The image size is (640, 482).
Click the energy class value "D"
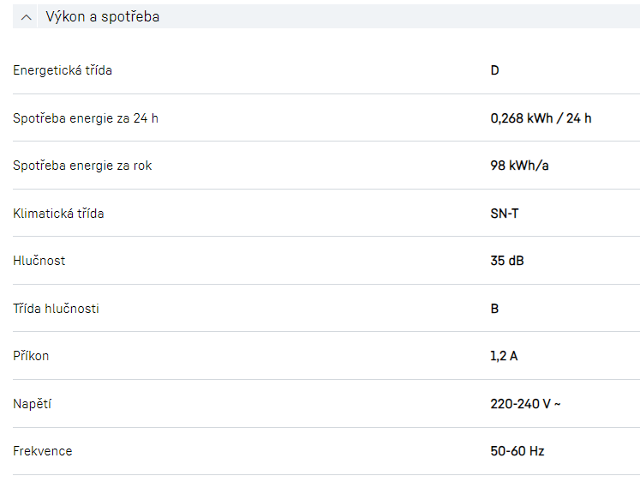click(x=495, y=70)
